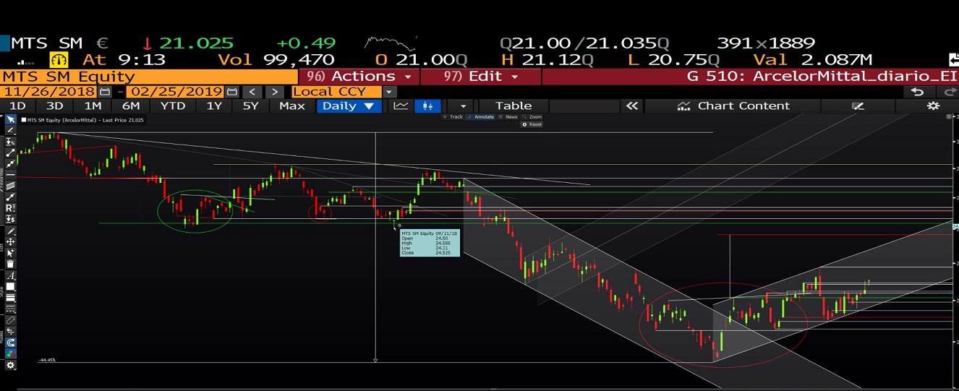This screenshot has width=959, height=391.
Task: Select the trend line with endpoints tool
Action: click(x=10, y=153)
